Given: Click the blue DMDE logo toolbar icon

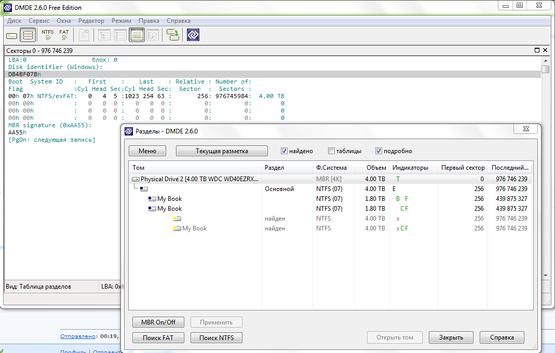Looking at the screenshot, I should pyautogui.click(x=193, y=35).
